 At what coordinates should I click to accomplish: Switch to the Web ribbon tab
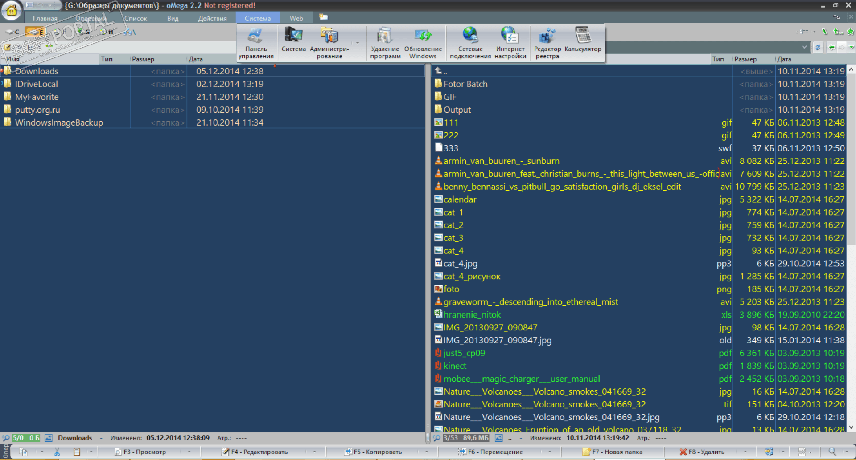pyautogui.click(x=296, y=18)
